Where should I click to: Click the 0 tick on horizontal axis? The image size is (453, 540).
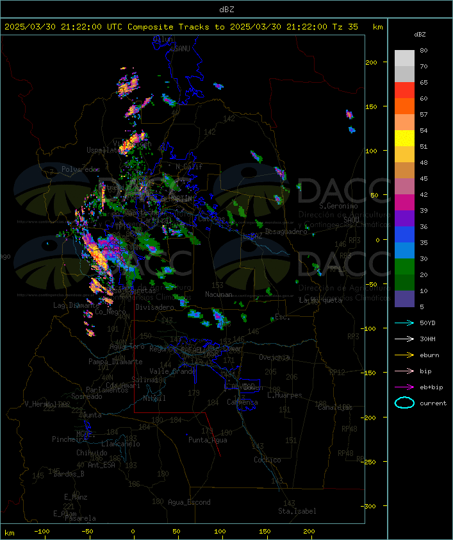click(133, 532)
